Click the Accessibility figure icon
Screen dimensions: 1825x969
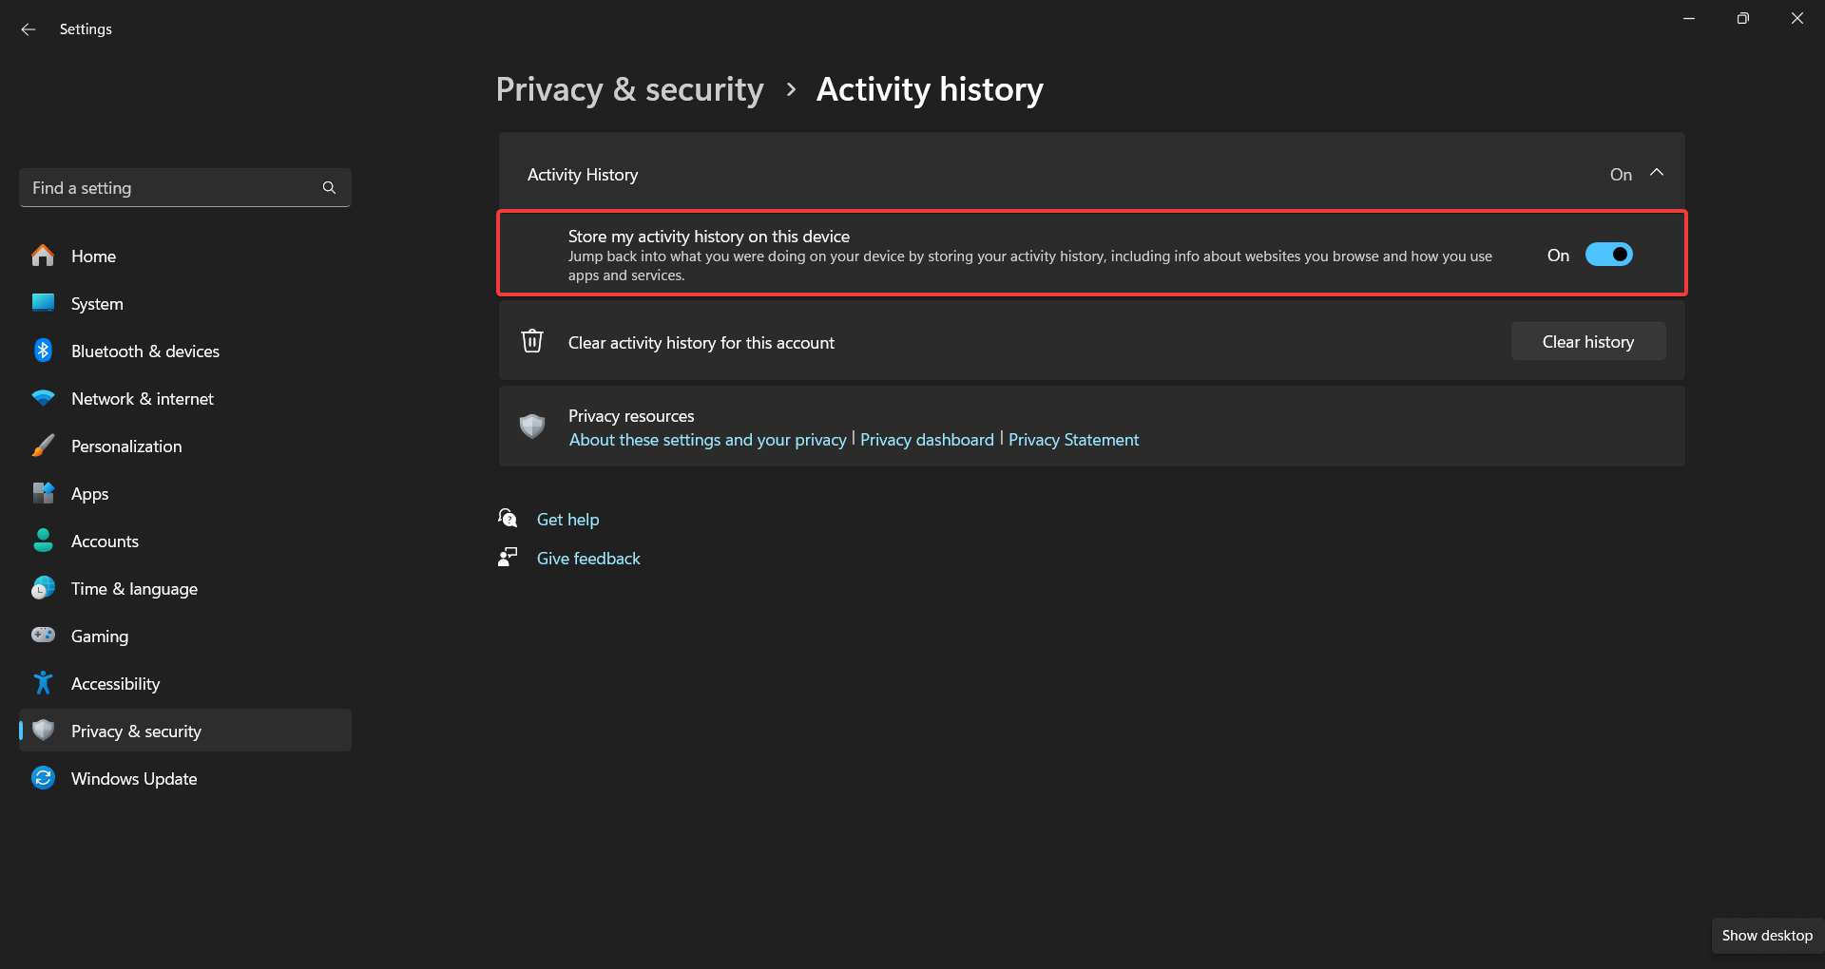click(x=43, y=683)
